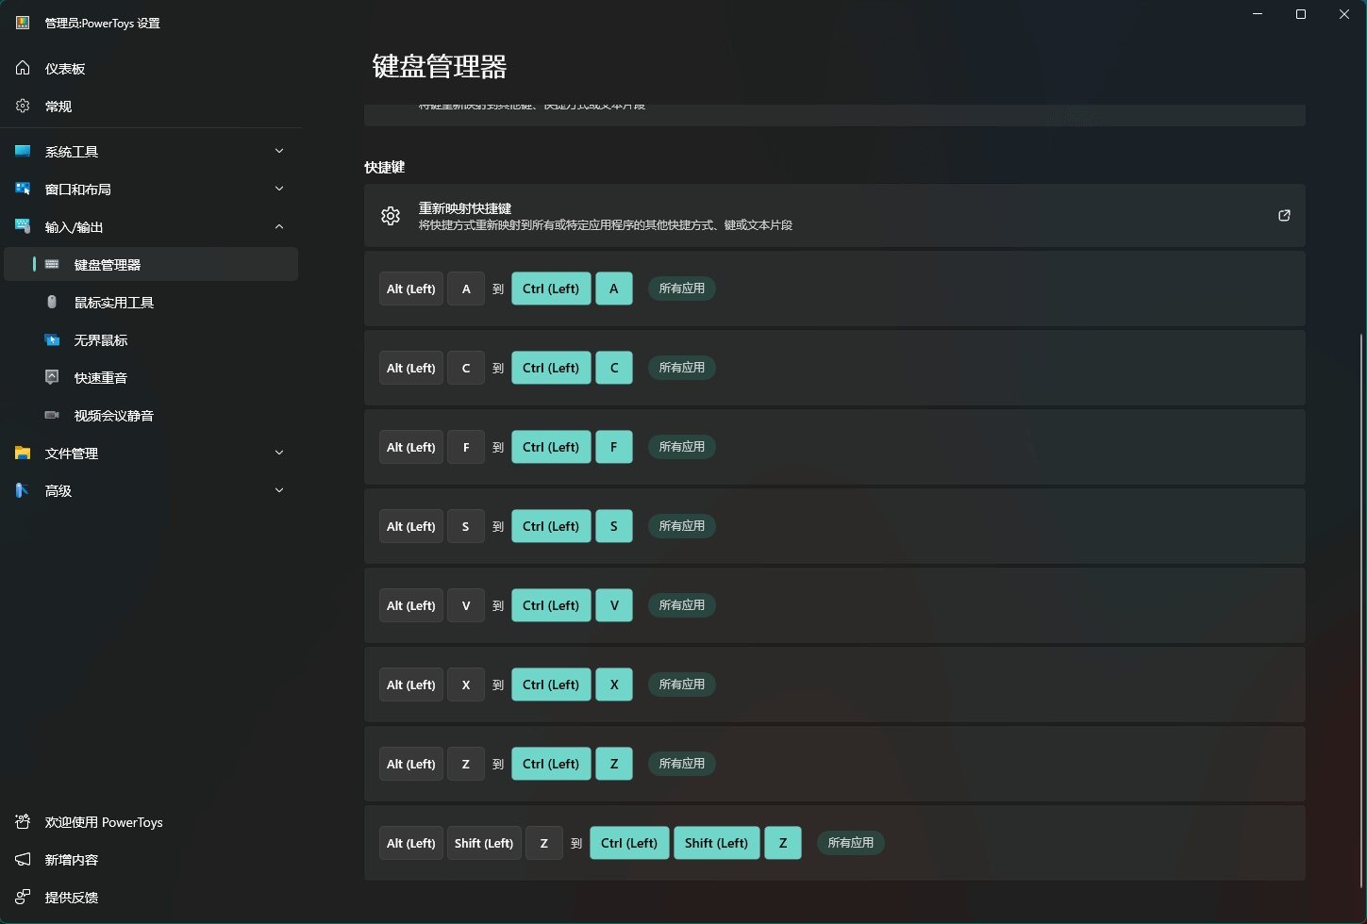This screenshot has width=1367, height=924.
Task: Click 所有应用 tag in the Alt+C row
Action: pos(682,368)
